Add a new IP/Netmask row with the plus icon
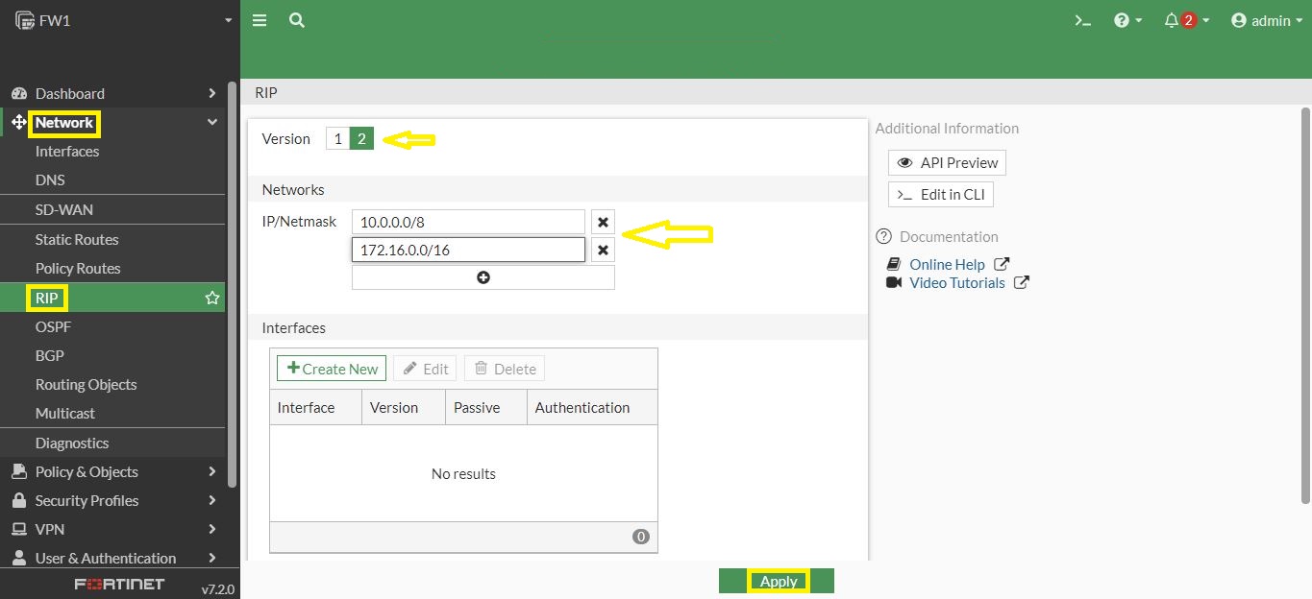Screen dimensions: 1312x599 click(483, 276)
